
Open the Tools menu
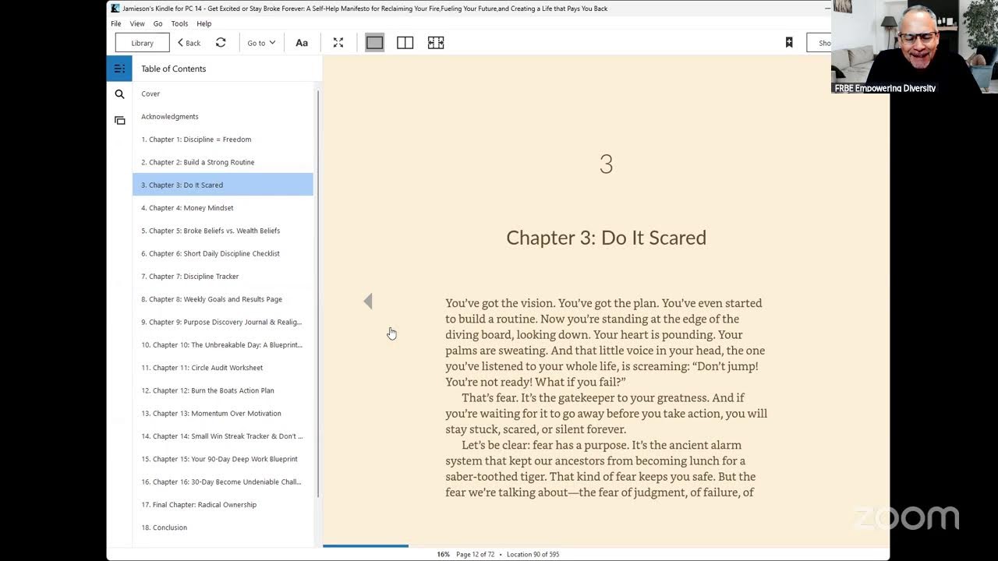tap(179, 24)
